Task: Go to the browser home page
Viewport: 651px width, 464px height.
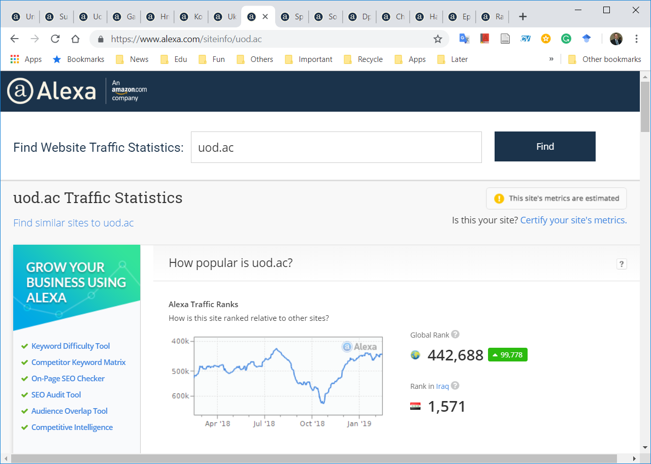Action: (75, 39)
